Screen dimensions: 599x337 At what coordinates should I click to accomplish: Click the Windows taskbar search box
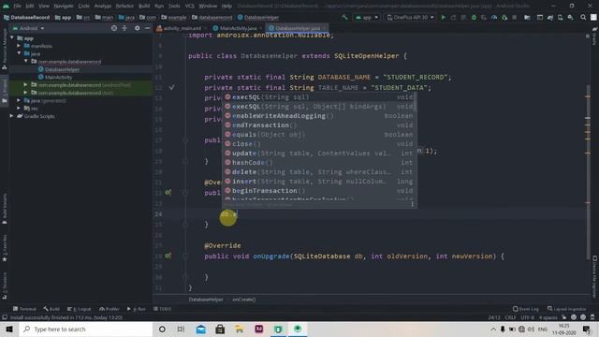coord(86,329)
